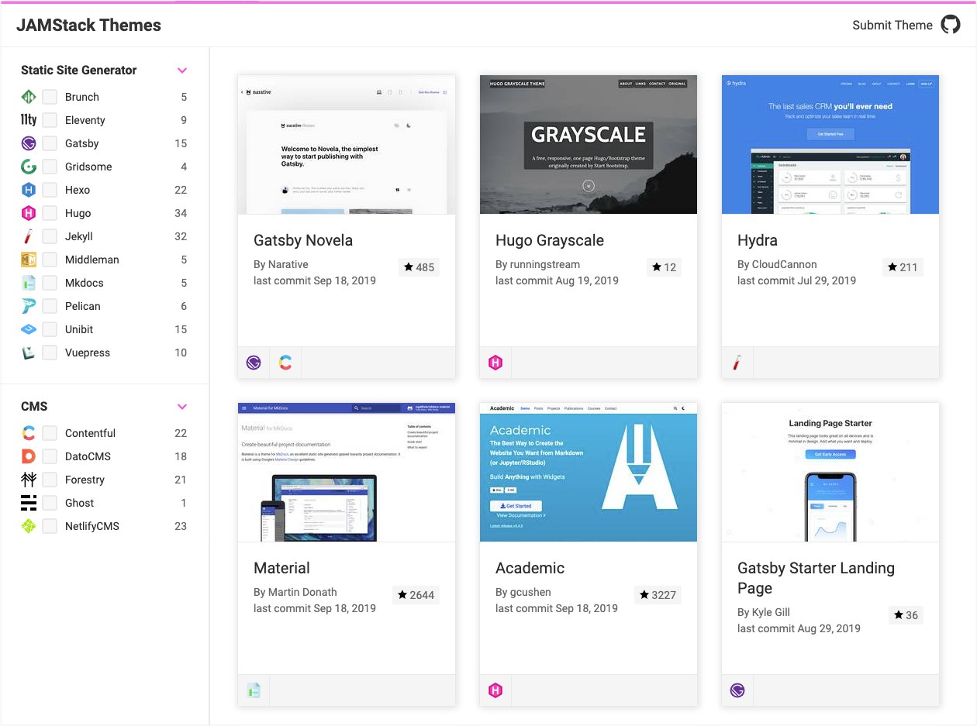Viewport: 977px width, 726px height.
Task: Click the Pelican label text
Action: [x=83, y=306]
